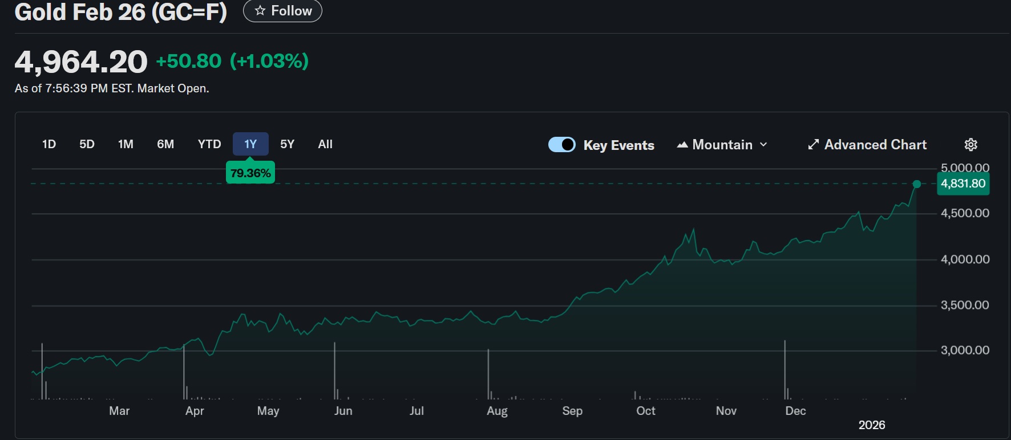Viewport: 1011px width, 440px height.
Task: Follow the Gold Feb 26 contract
Action: click(x=282, y=11)
